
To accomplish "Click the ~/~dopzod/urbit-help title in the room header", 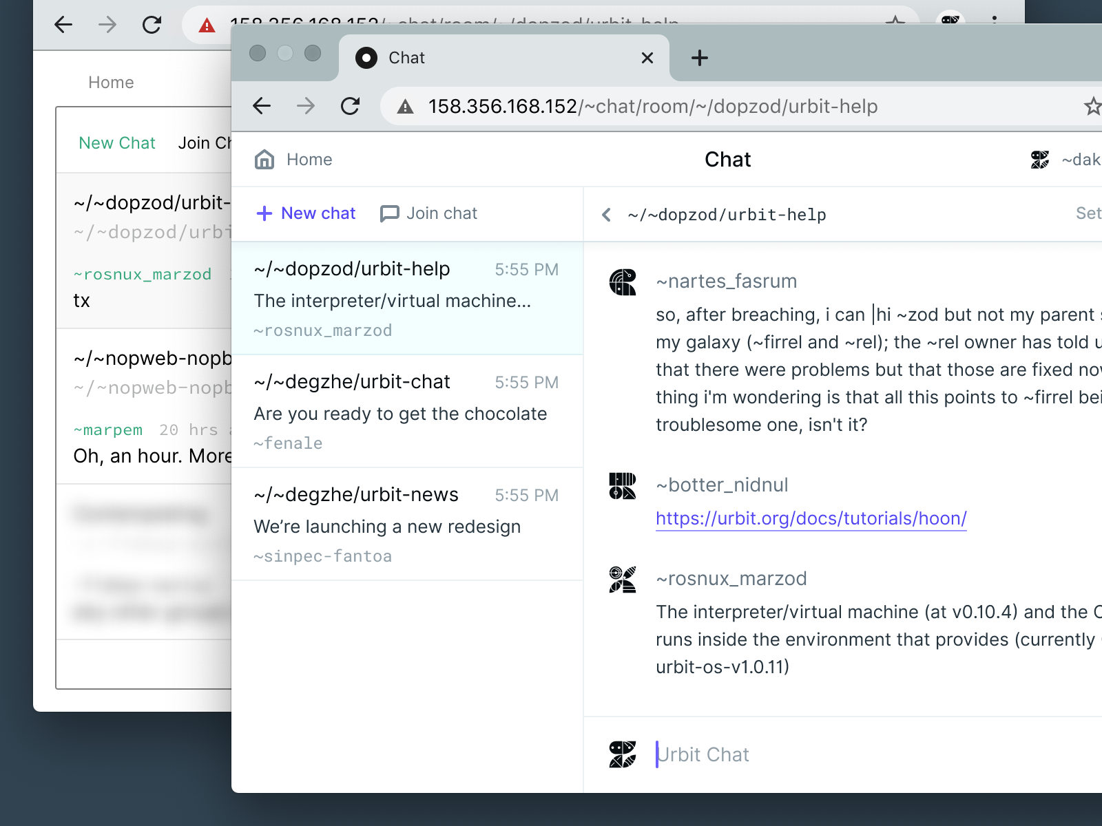I will coord(727,215).
